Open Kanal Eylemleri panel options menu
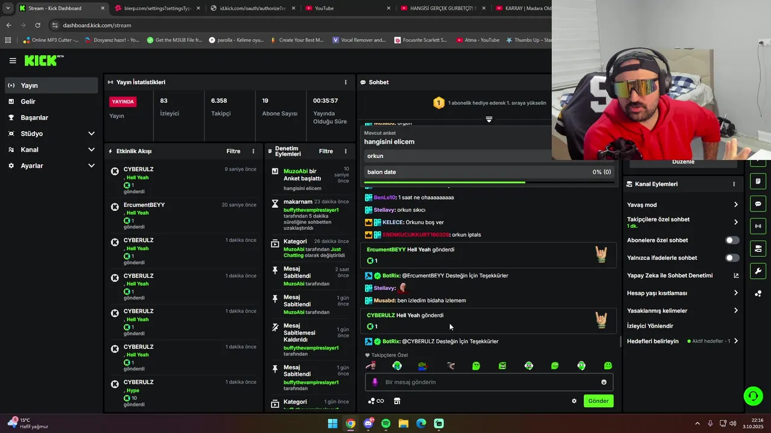This screenshot has height=433, width=771. (734, 184)
